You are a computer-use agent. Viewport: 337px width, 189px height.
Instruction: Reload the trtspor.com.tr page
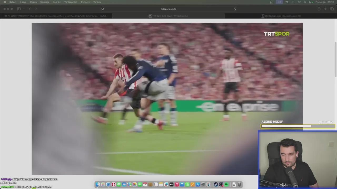point(235,9)
